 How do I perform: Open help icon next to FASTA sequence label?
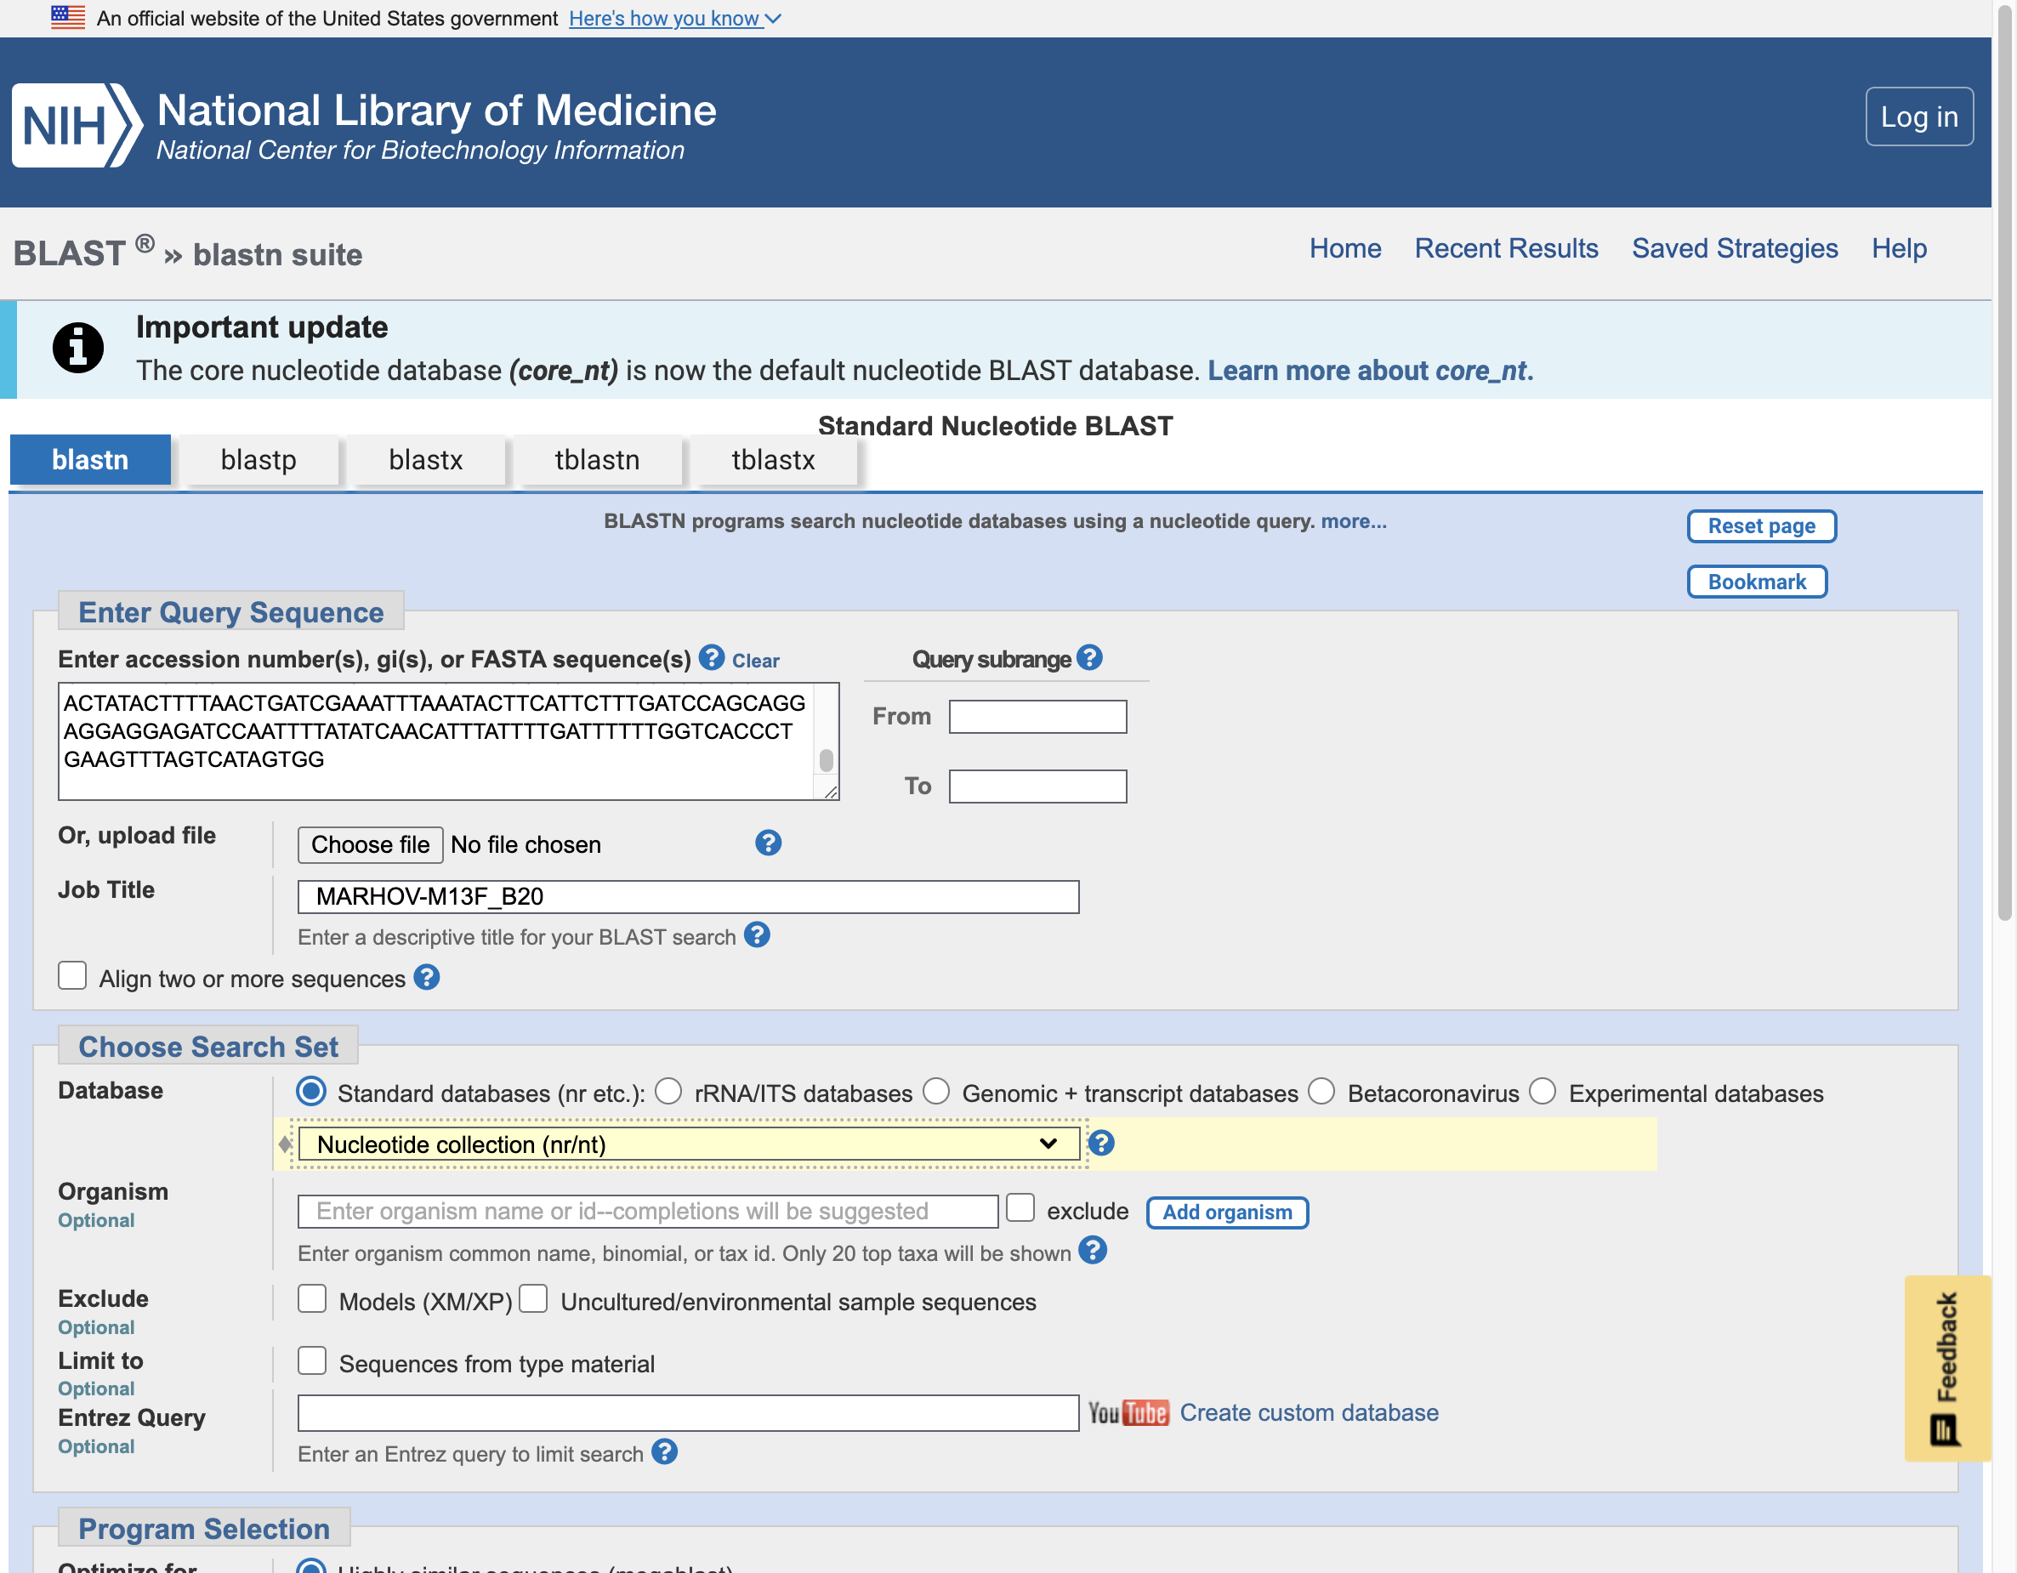(711, 657)
